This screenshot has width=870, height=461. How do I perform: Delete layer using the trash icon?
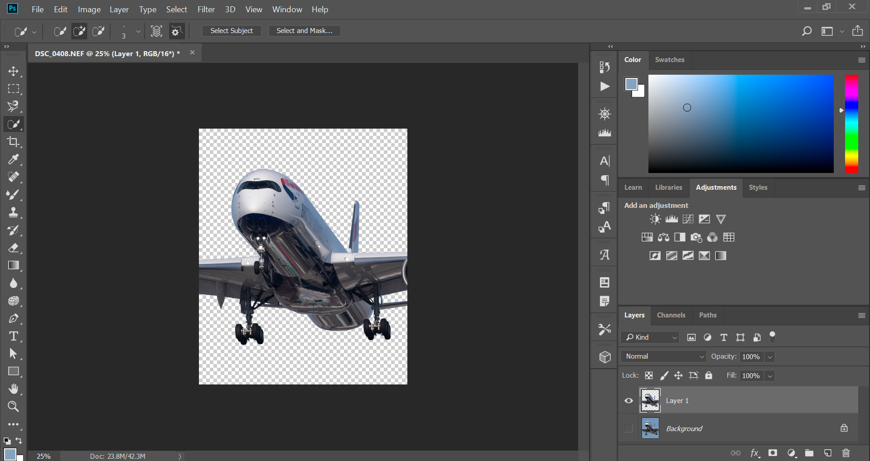pos(846,453)
